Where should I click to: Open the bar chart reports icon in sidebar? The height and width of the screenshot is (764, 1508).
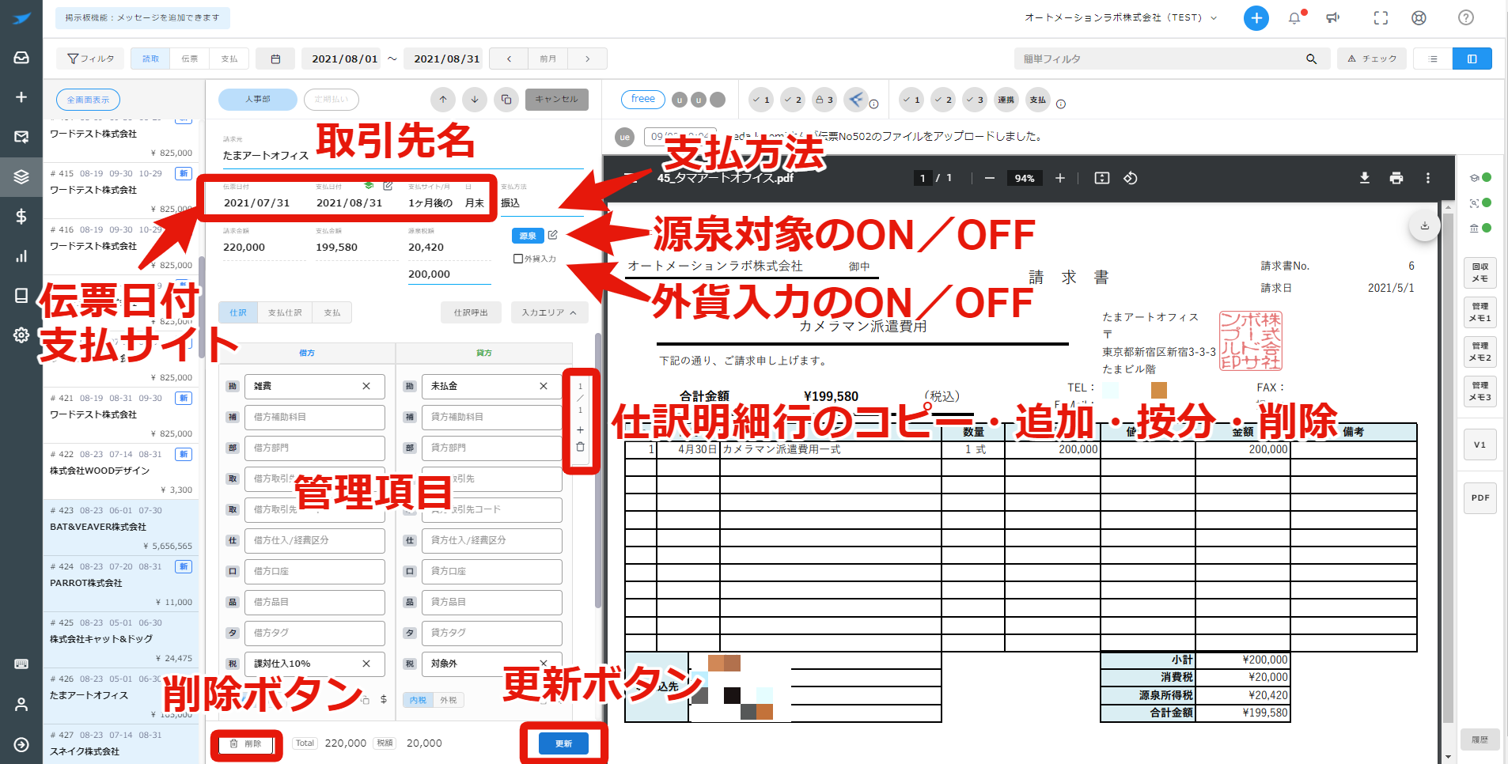click(21, 256)
